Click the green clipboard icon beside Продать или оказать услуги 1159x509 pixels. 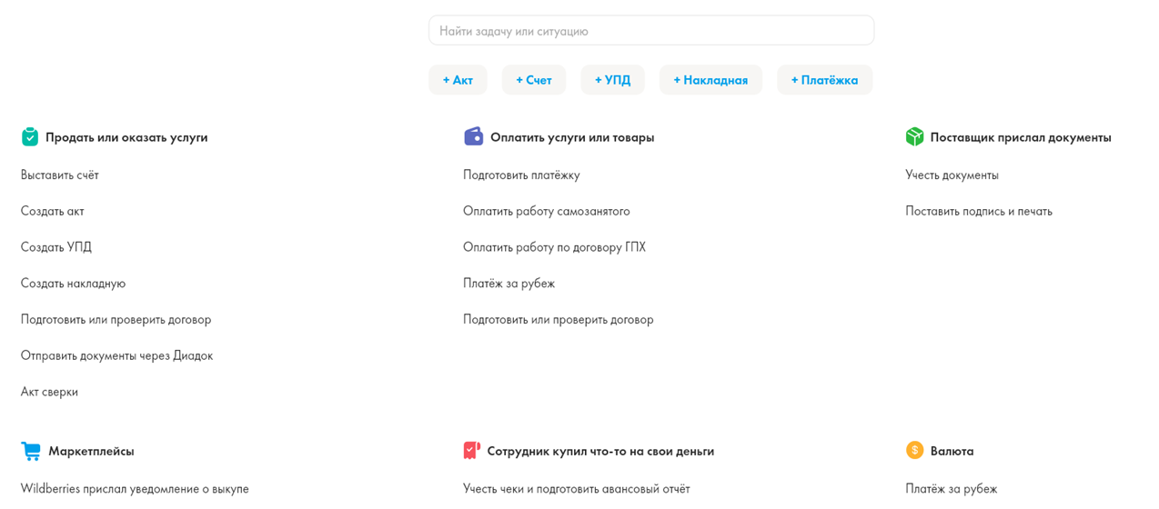coord(30,136)
